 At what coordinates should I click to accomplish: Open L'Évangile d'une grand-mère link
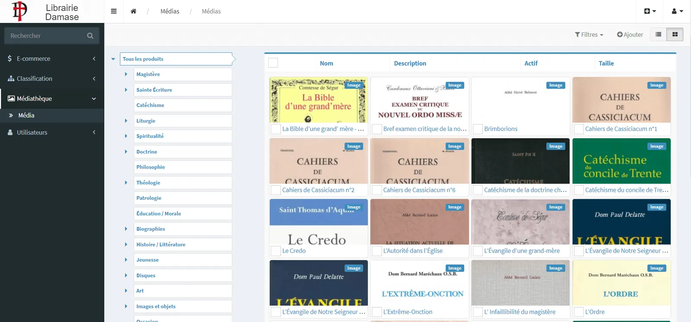click(522, 251)
